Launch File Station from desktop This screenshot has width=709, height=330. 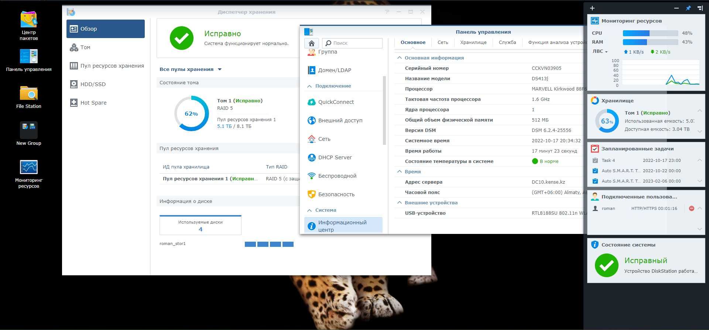click(29, 97)
